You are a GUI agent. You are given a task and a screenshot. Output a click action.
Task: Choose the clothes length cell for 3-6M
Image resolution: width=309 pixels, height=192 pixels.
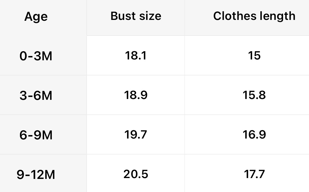pos(254,95)
